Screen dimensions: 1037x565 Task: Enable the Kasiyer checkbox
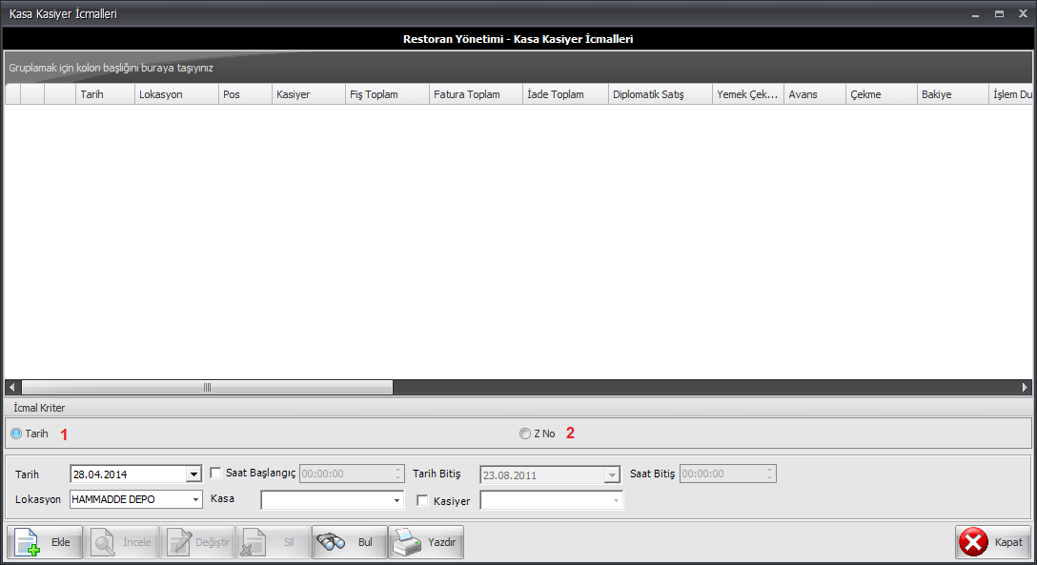422,501
